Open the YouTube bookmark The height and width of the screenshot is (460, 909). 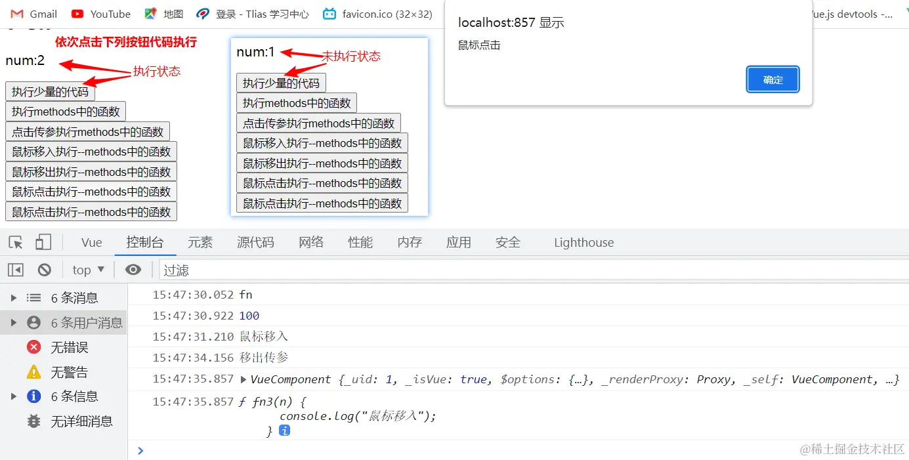pyautogui.click(x=100, y=14)
